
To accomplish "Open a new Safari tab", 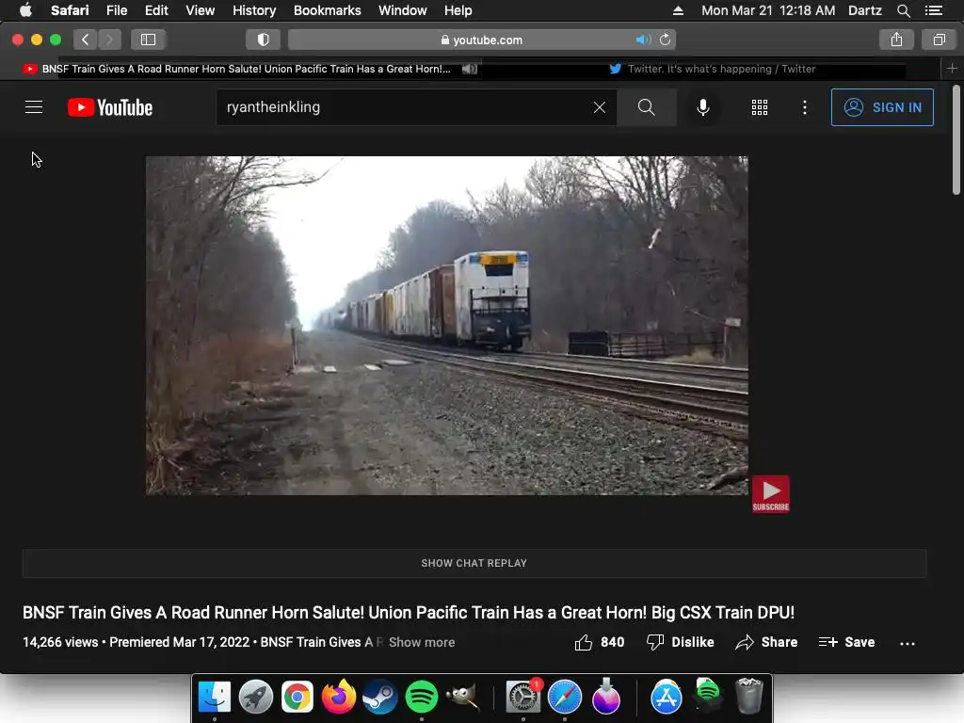I will tap(952, 69).
